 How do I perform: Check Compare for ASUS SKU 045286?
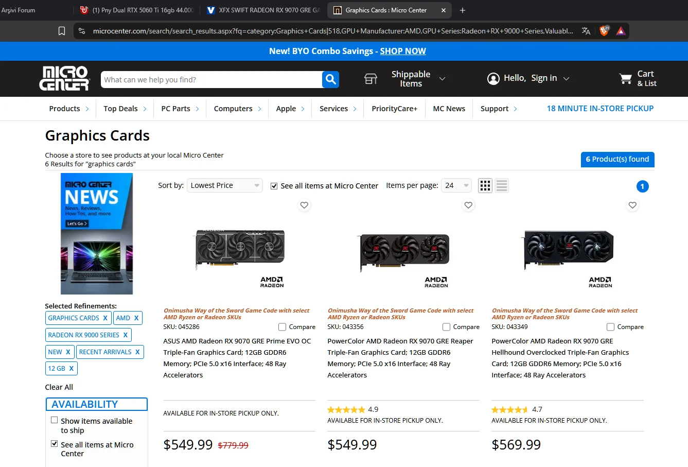tap(282, 327)
